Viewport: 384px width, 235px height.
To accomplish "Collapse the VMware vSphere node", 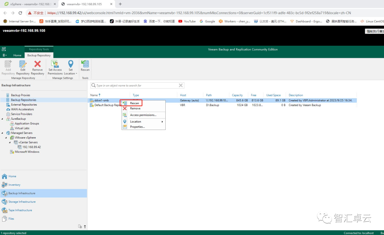I will coord(6,138).
